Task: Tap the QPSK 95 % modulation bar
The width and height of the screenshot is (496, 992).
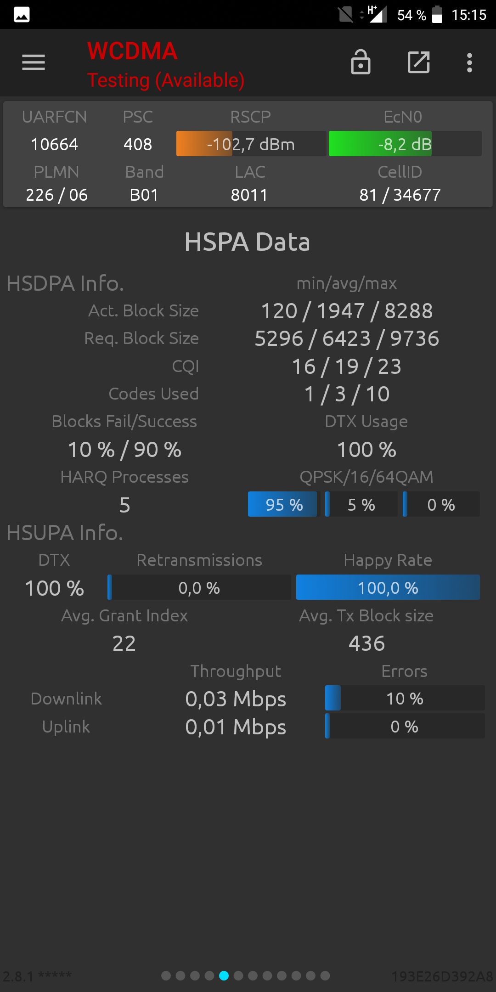Action: (x=282, y=504)
